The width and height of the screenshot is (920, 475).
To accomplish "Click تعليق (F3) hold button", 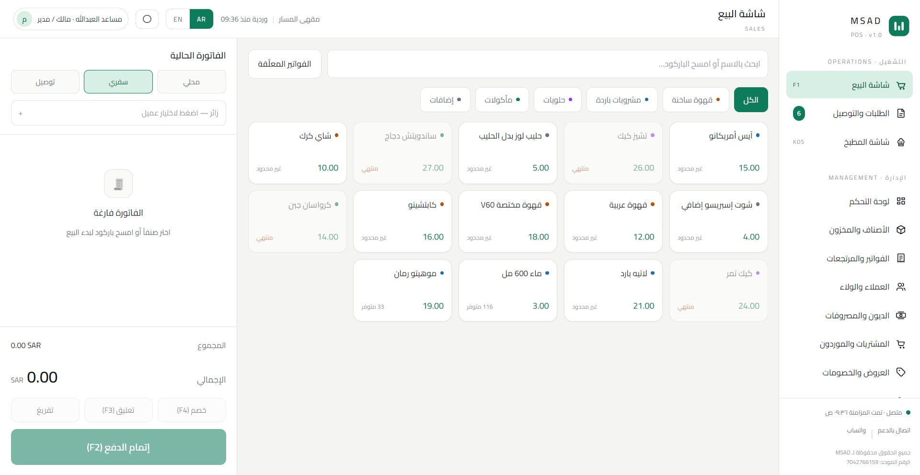I will click(118, 410).
